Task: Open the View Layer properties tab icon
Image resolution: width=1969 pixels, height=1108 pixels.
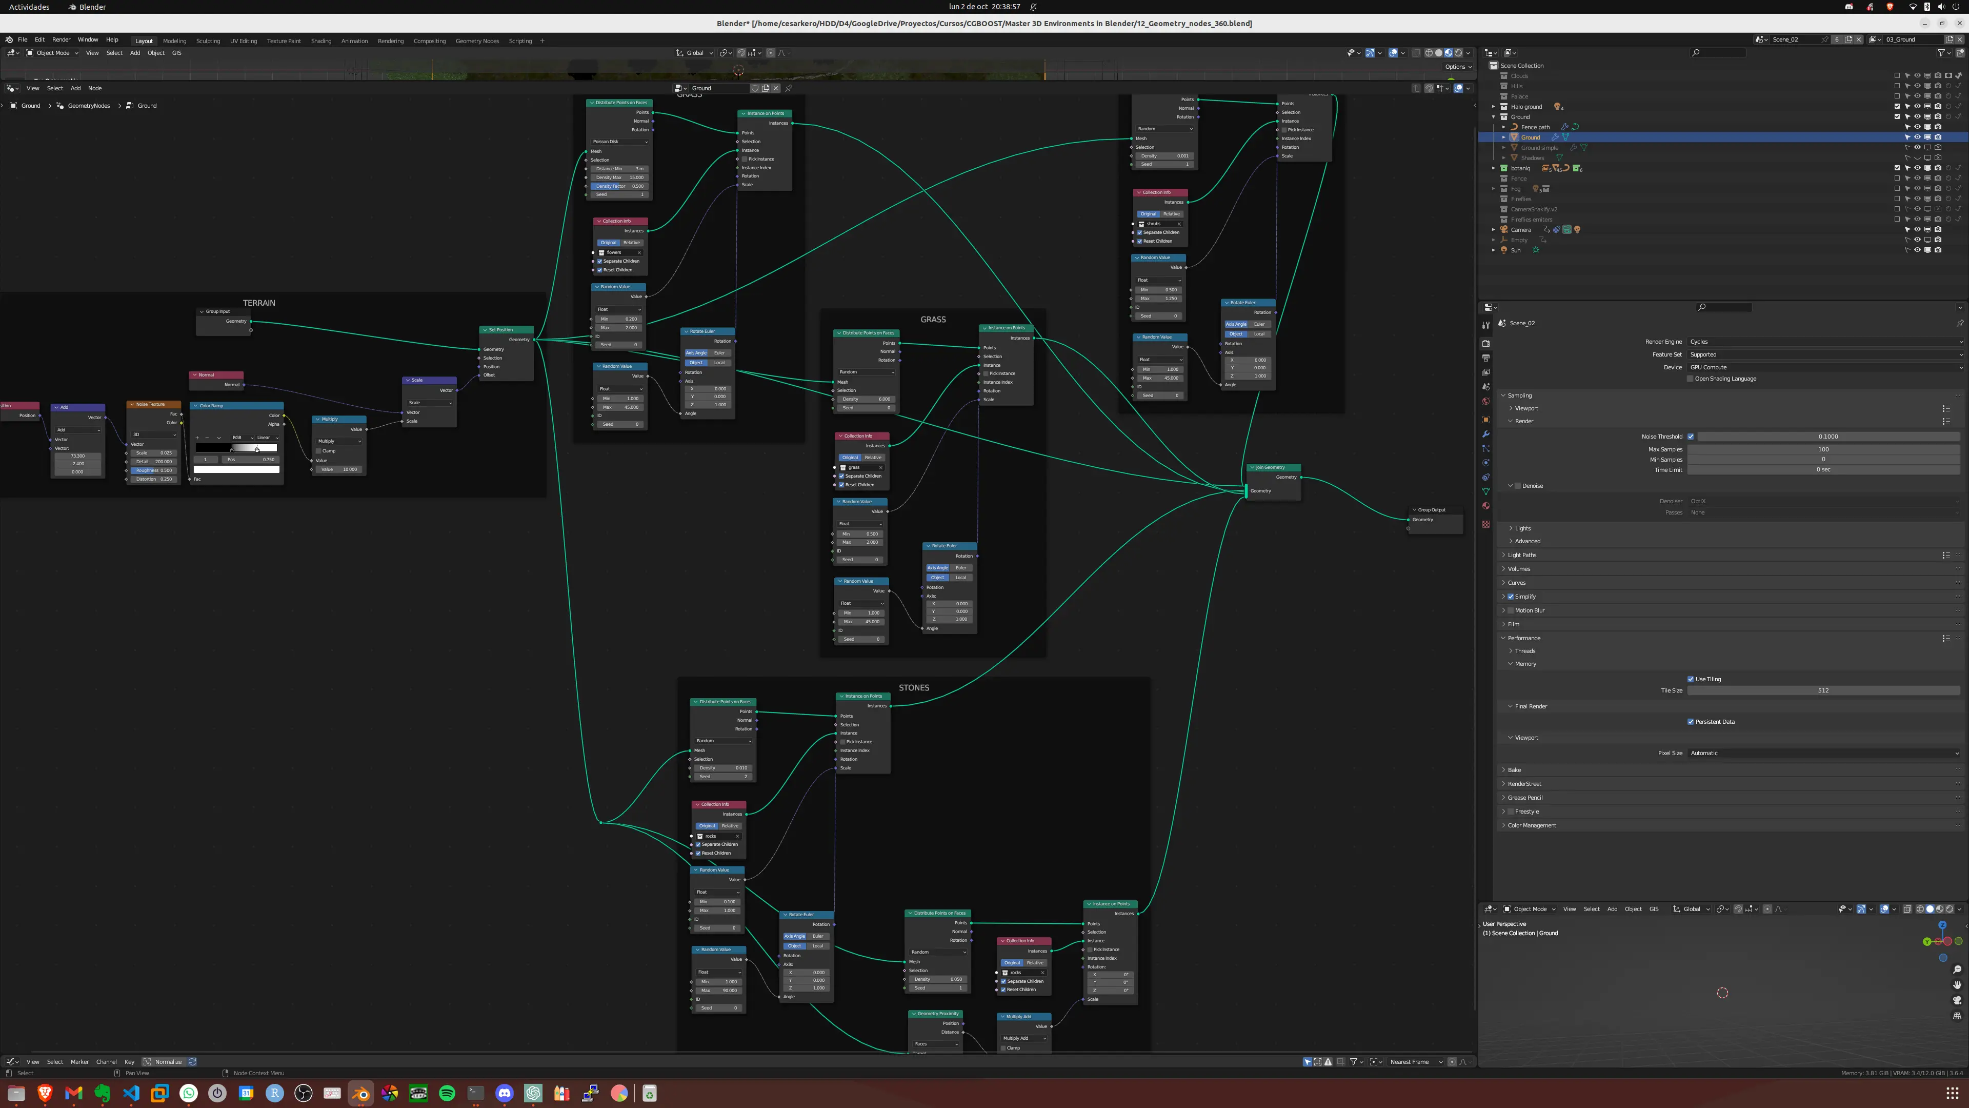Action: 1486,372
